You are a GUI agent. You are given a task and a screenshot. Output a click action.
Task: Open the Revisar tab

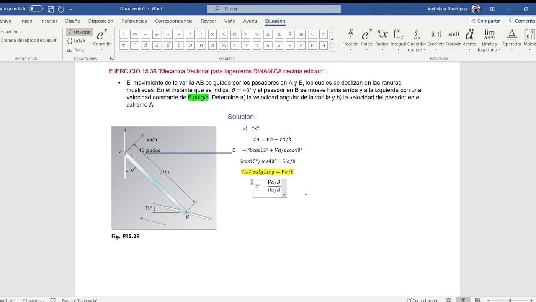209,21
